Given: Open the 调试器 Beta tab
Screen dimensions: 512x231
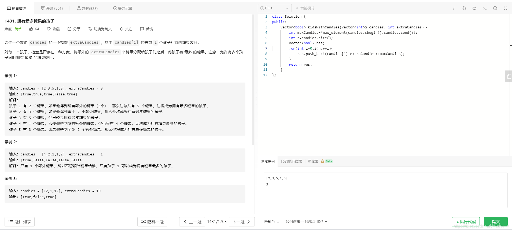Looking at the screenshot, I should coord(320,161).
